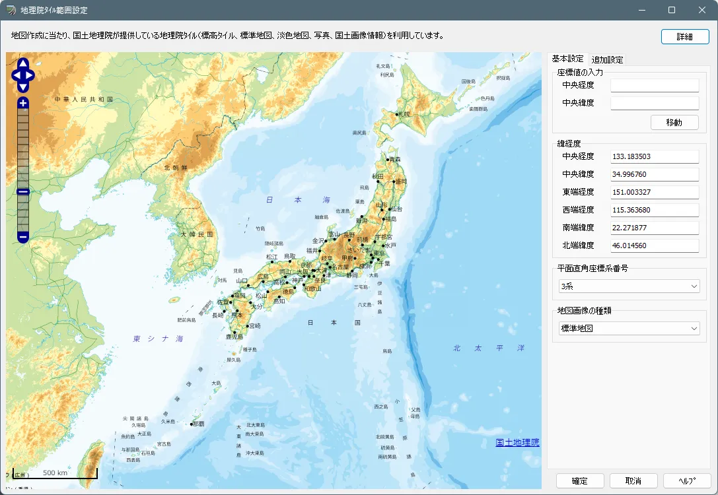Pan the map north with up arrow
The width and height of the screenshot is (718, 495).
pyautogui.click(x=23, y=64)
